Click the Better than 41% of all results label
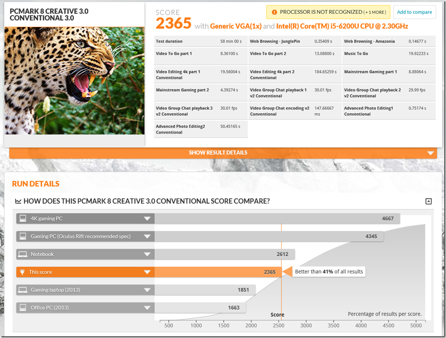The image size is (446, 338). [329, 272]
